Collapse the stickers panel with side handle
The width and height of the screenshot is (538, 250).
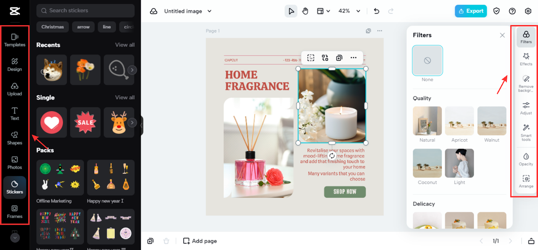[x=142, y=125]
